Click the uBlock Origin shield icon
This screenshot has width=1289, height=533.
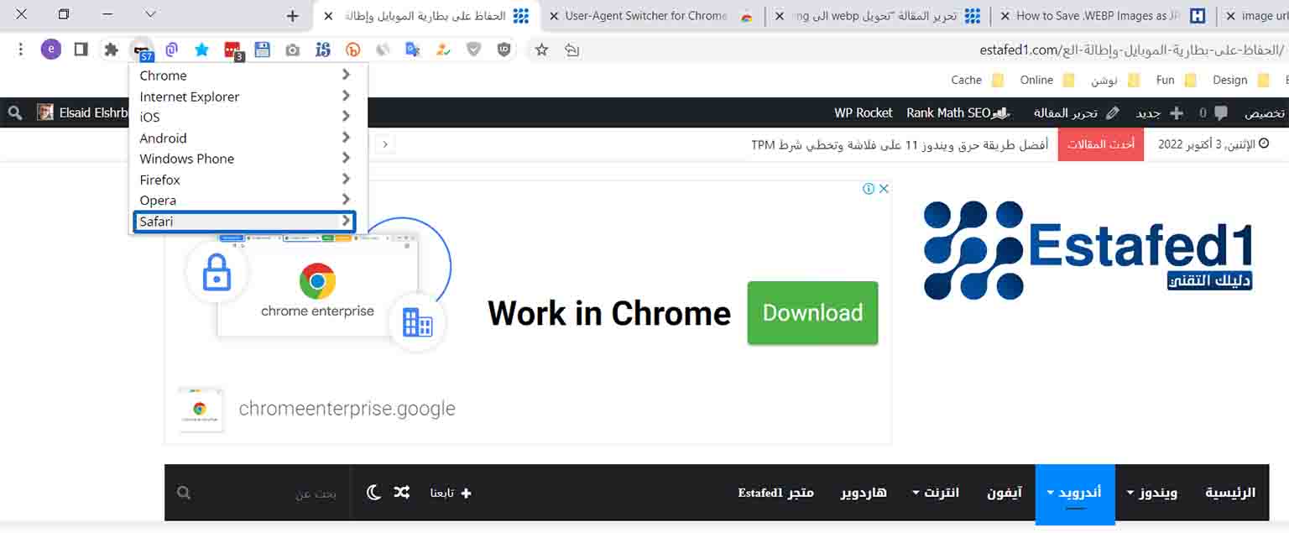(503, 49)
